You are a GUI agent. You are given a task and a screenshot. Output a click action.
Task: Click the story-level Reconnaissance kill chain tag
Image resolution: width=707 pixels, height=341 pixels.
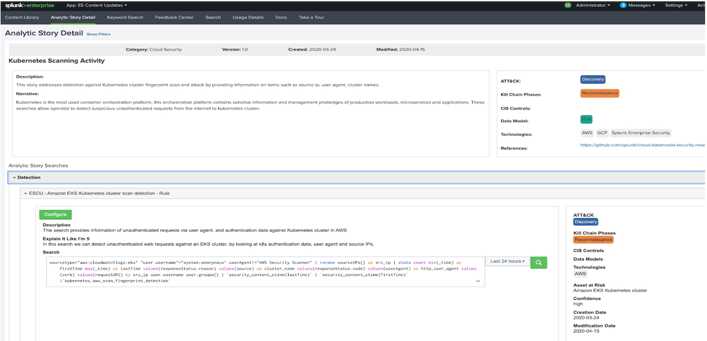(x=600, y=93)
